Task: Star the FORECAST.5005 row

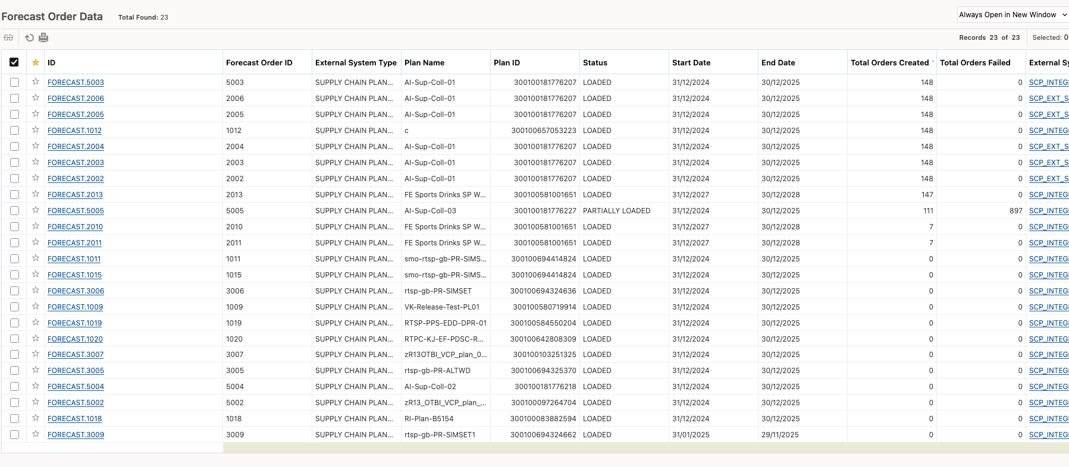Action: [36, 210]
